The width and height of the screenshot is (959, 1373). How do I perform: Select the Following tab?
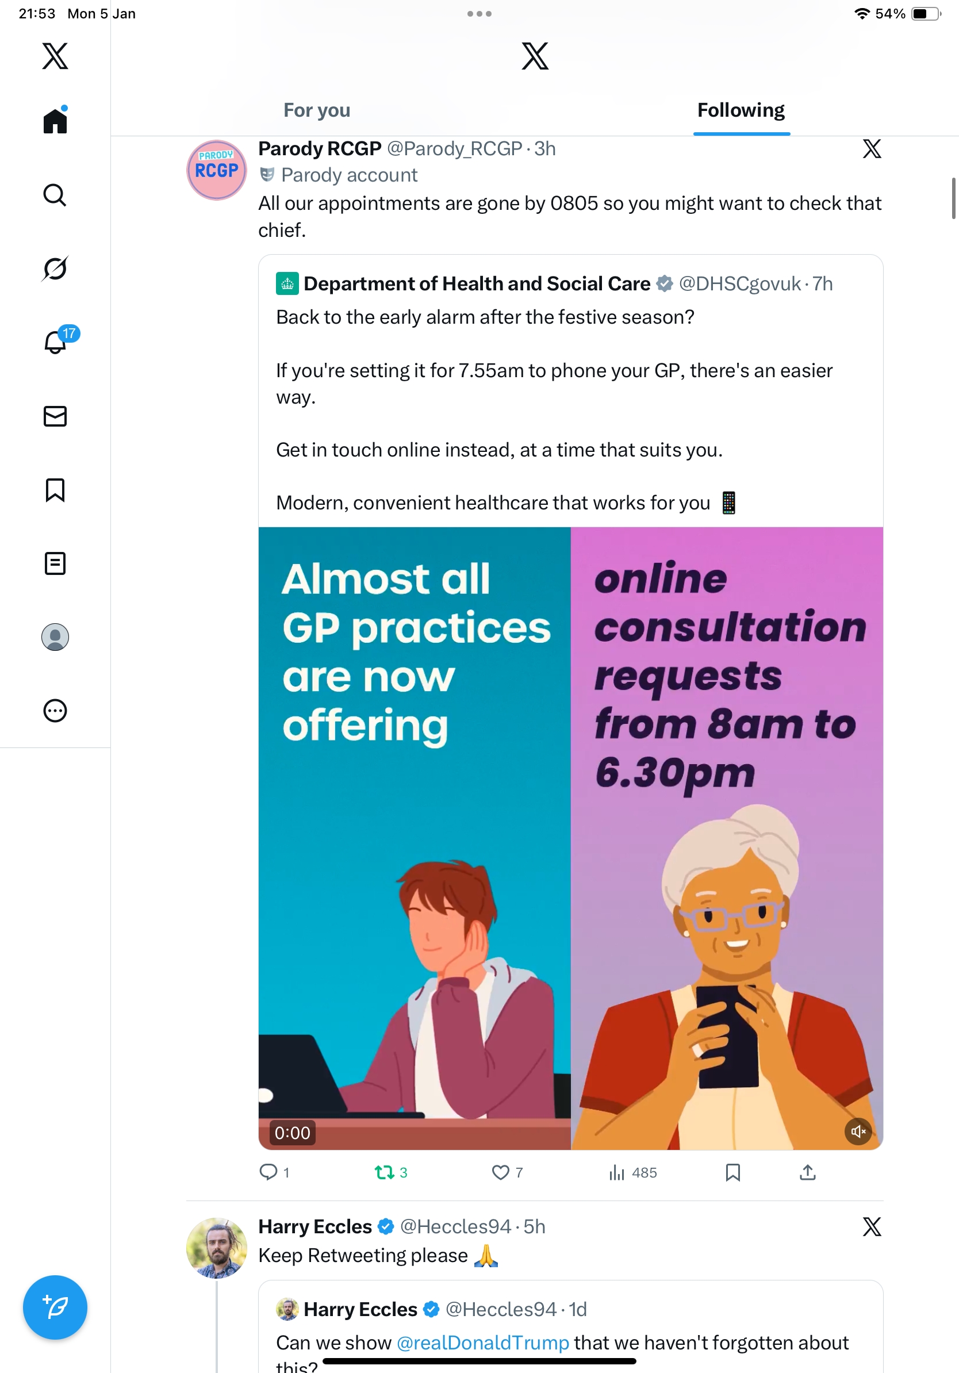point(741,110)
